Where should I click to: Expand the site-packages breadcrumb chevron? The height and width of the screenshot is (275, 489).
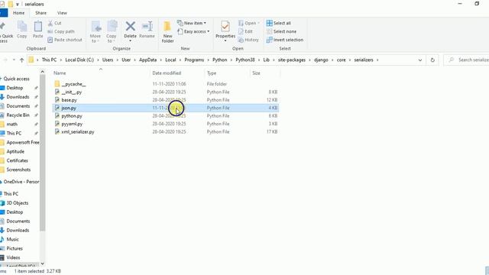click(310, 60)
